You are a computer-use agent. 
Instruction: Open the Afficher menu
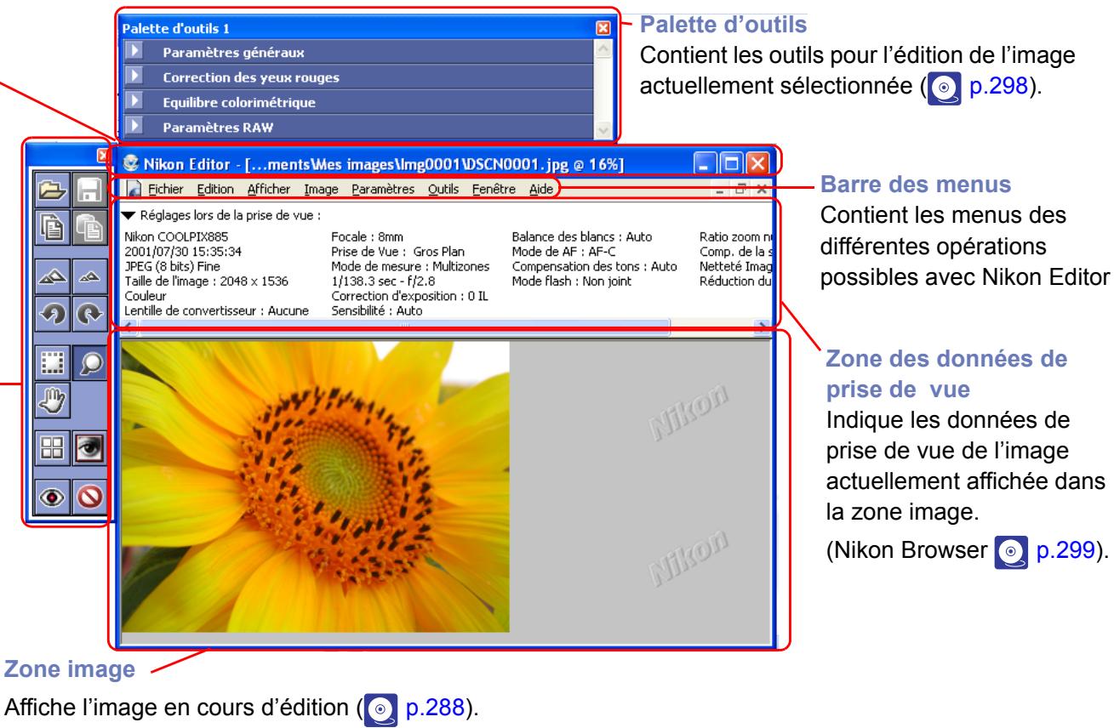269,189
